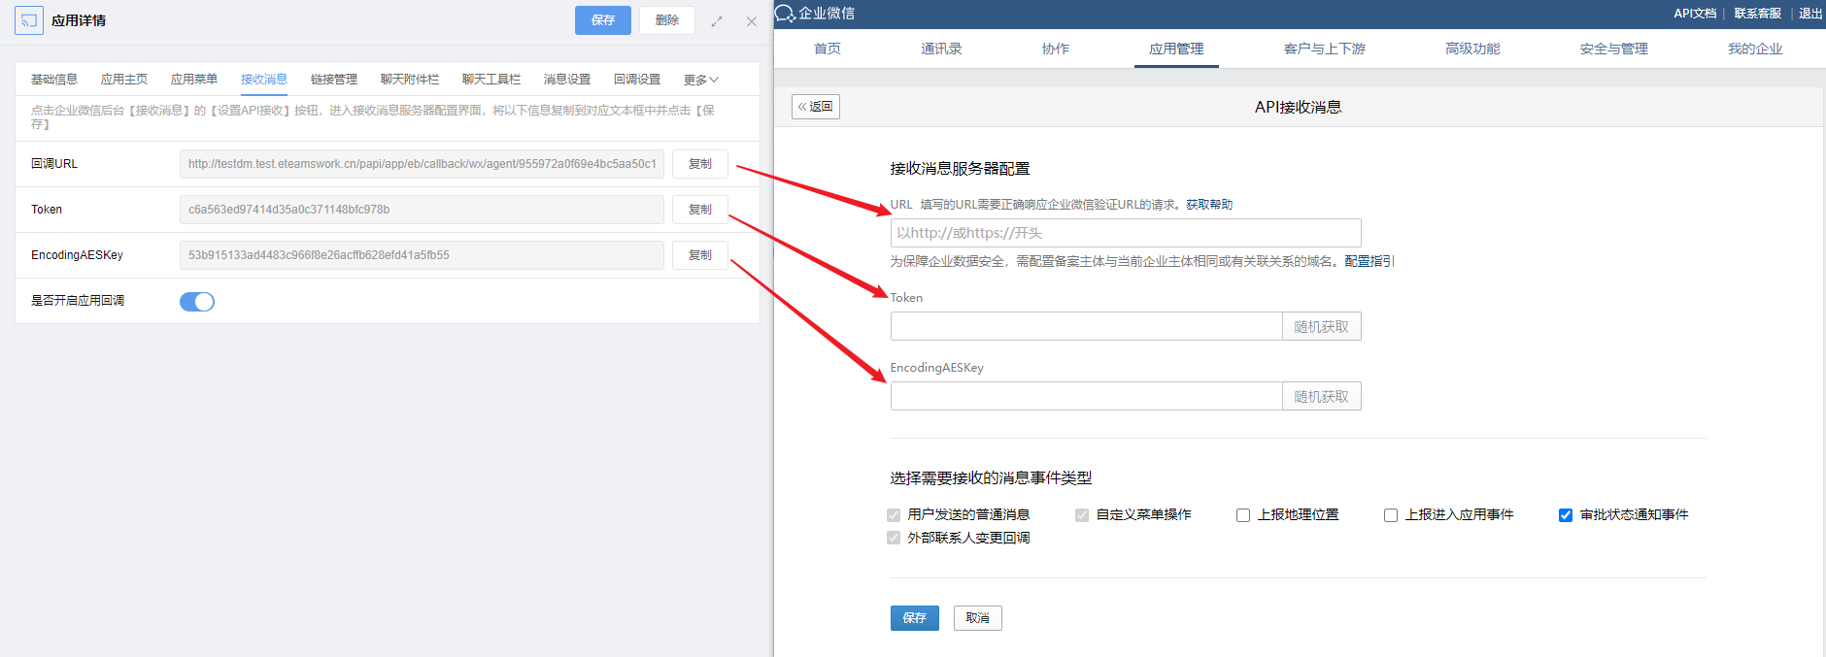Open 首页 in WeCom navigation
1826x657 pixels.
(x=828, y=49)
